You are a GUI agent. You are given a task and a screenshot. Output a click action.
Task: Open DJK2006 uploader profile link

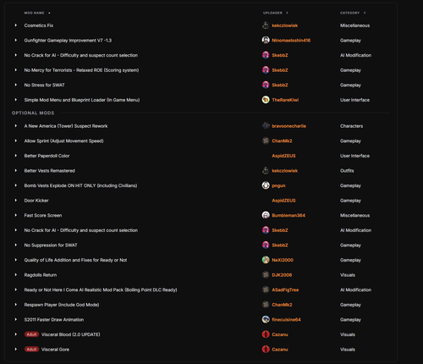(x=282, y=275)
